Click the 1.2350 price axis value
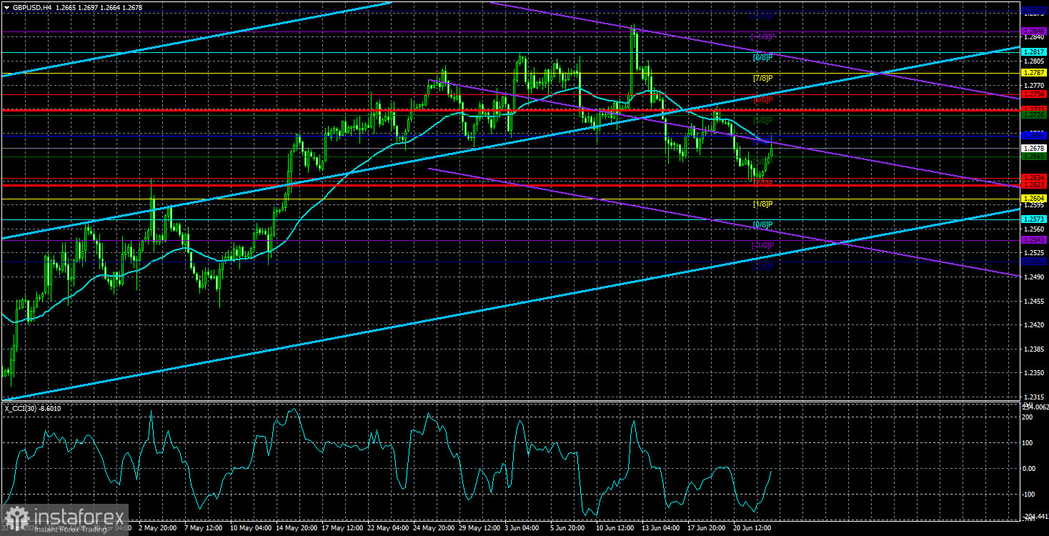Viewport: 1049px width, 536px height. pyautogui.click(x=1034, y=374)
